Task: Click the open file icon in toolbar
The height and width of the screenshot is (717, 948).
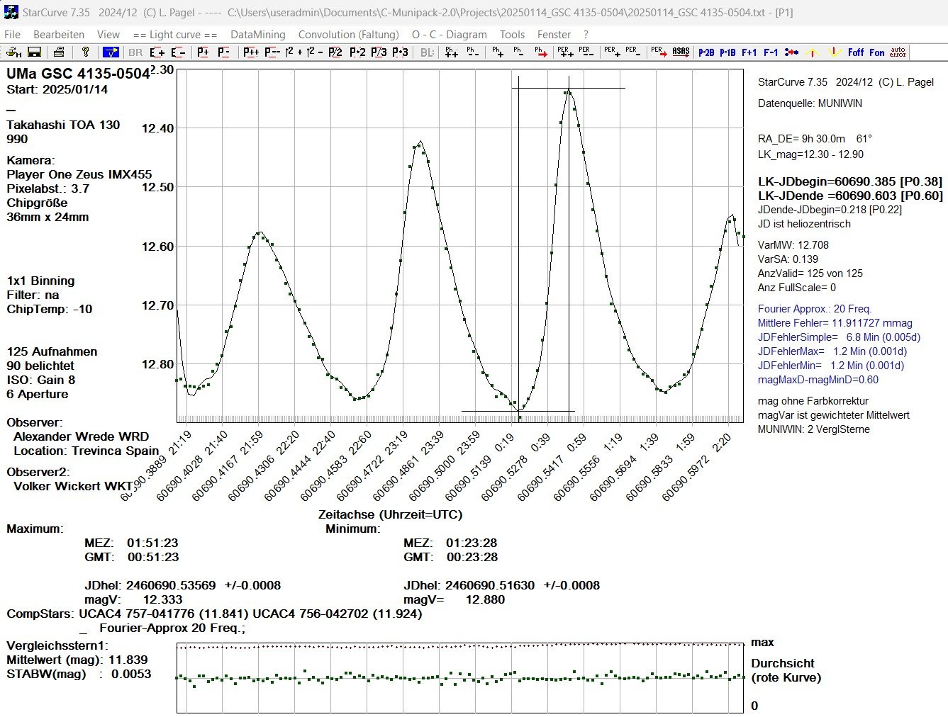Action: 13,52
